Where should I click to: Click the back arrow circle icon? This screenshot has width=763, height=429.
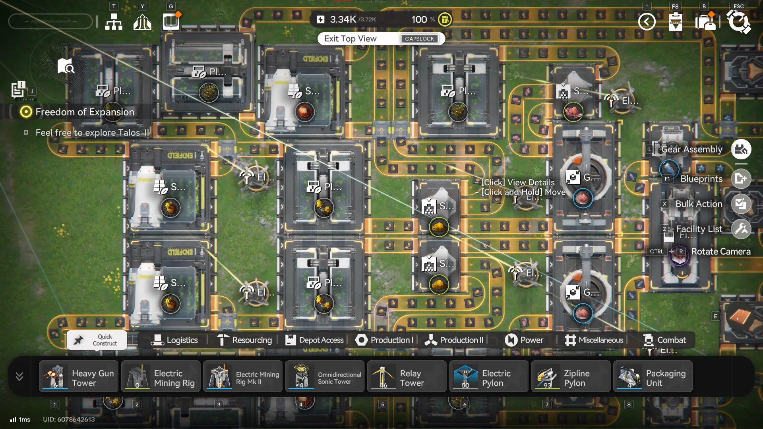point(647,21)
